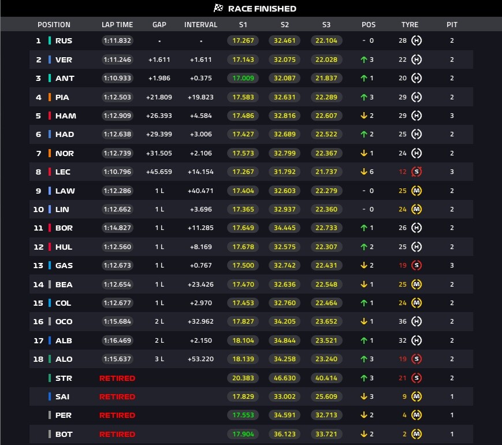Click RETIRED status for BOT

117,434
